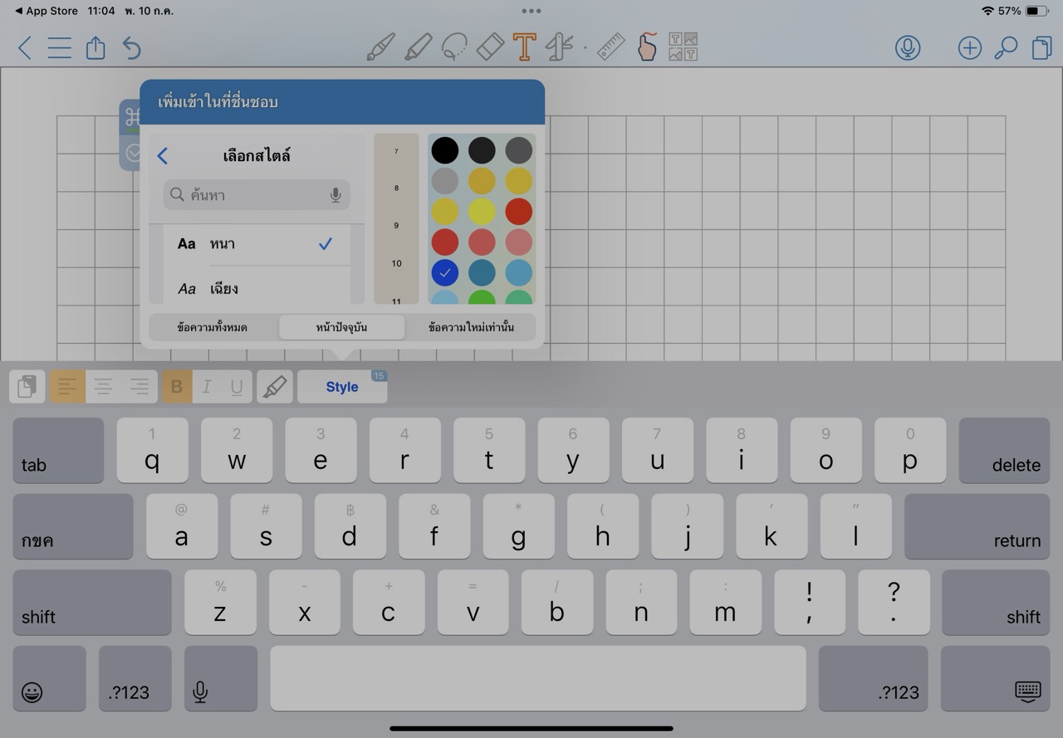Open the audio recording microphone

pos(908,48)
